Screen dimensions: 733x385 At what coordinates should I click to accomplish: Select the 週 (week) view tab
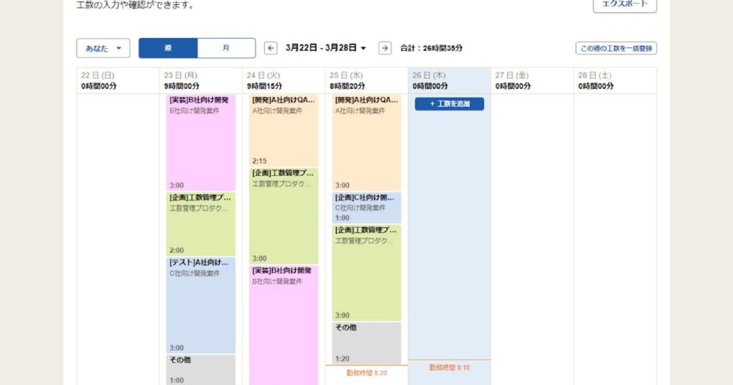(167, 48)
